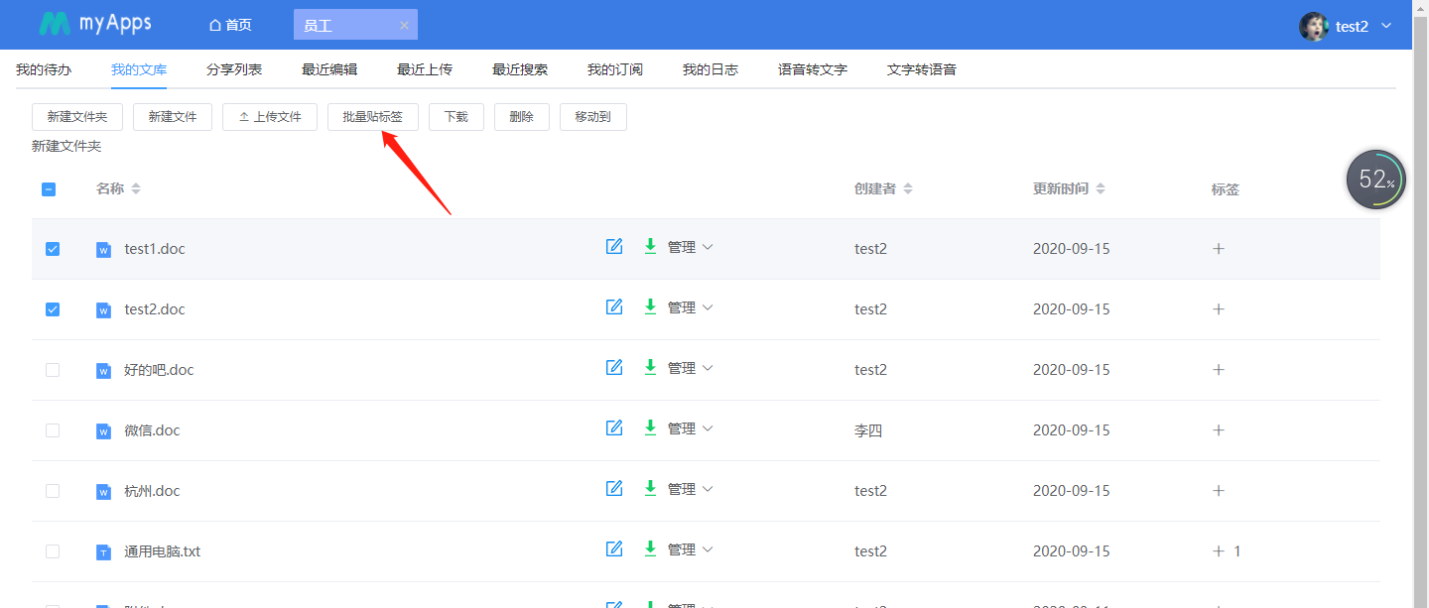
Task: Click the edit icon for test1.doc
Action: click(614, 246)
